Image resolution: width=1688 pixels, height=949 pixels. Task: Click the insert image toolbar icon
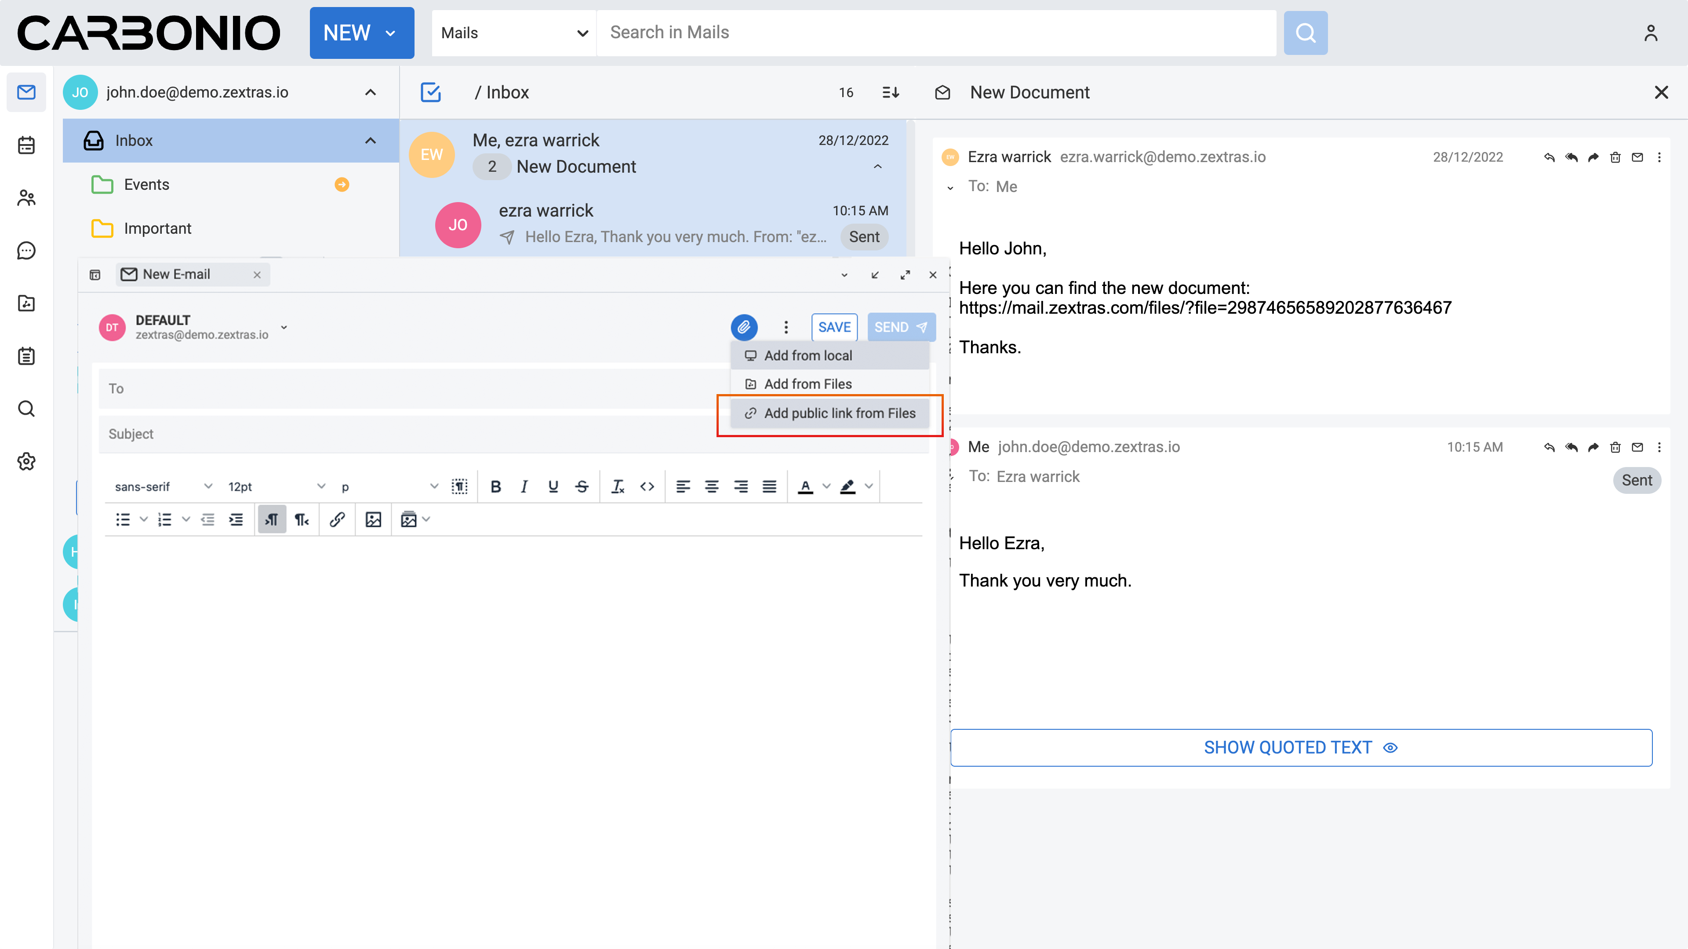(373, 519)
